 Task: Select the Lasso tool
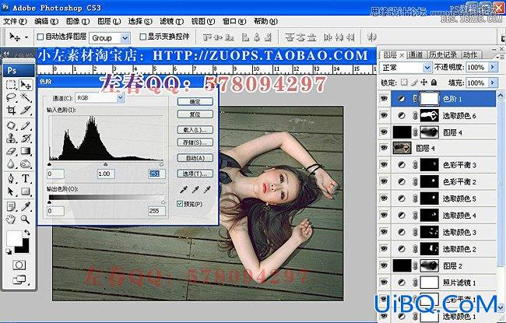tap(12, 97)
